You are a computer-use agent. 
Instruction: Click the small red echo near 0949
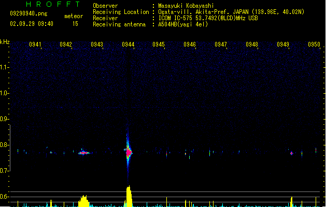pos(291,153)
